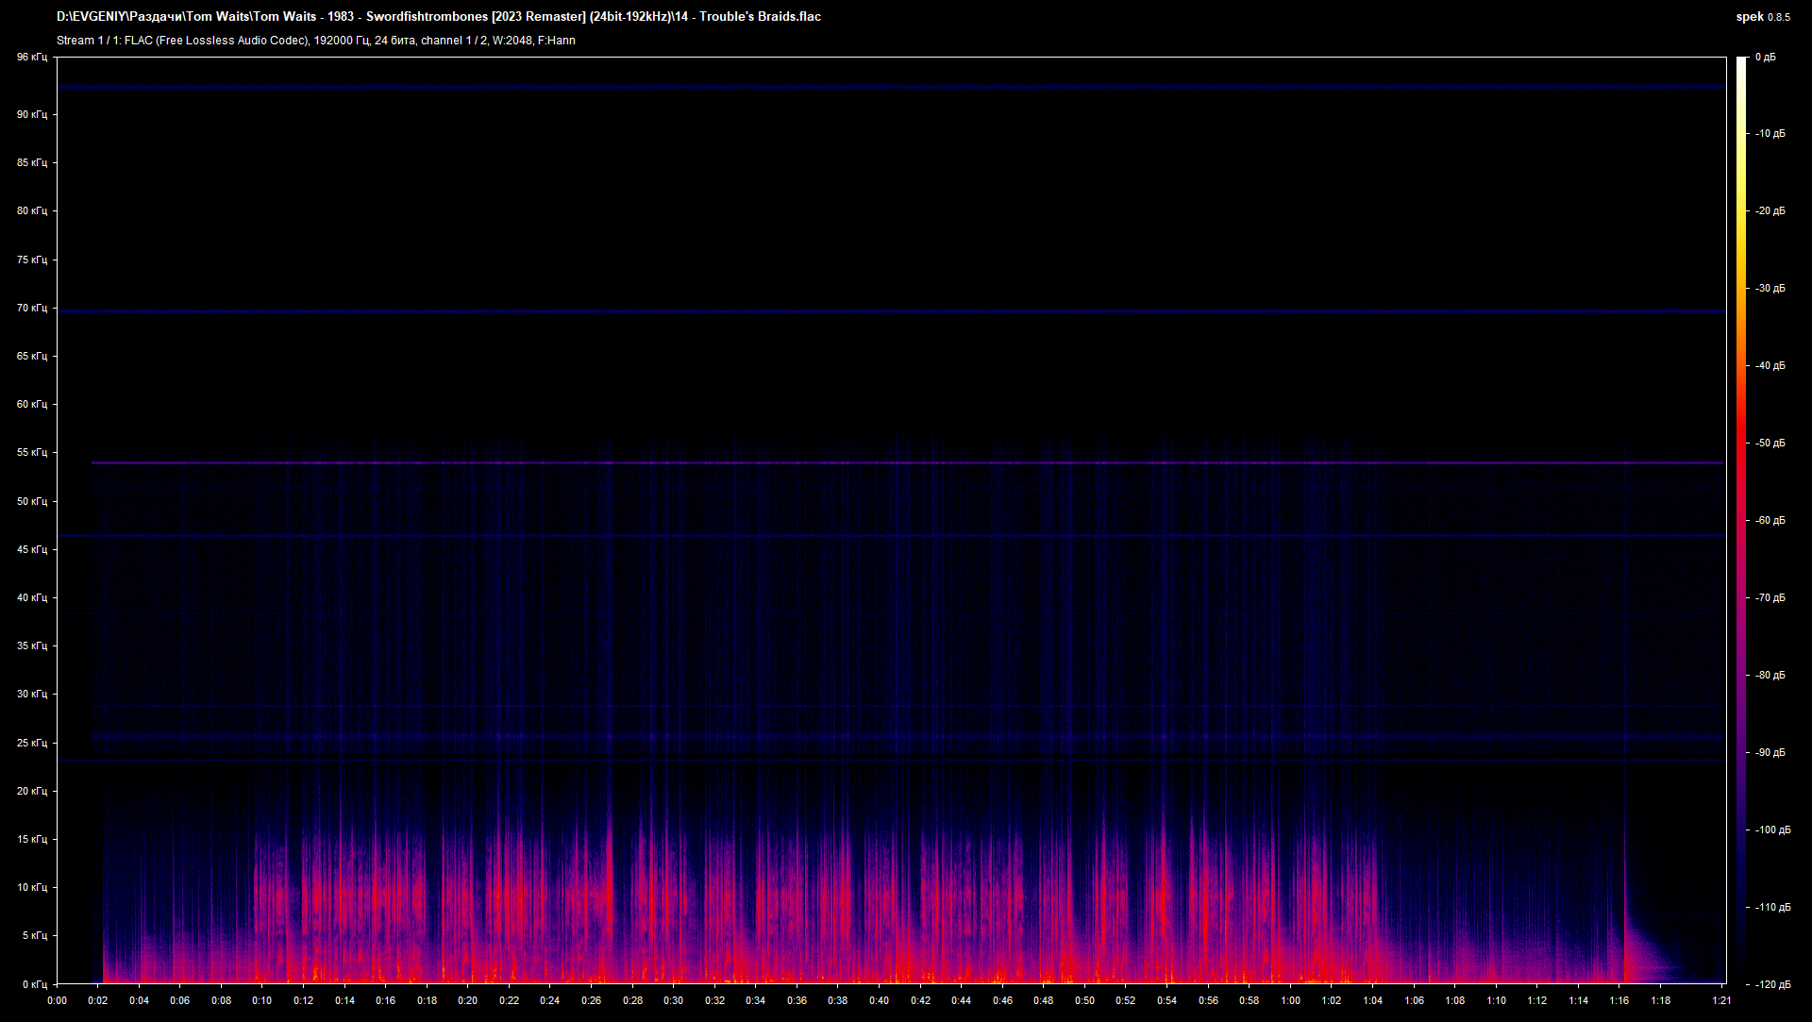This screenshot has height=1022, width=1812.
Task: Click the Stream 1 / 1 FLAC codec info line
Action: click(316, 41)
